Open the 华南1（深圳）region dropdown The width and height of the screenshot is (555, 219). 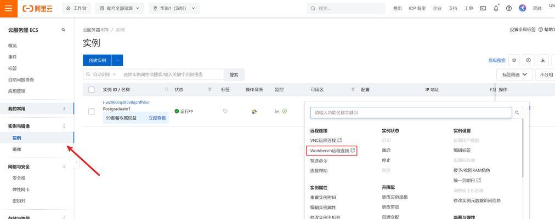coord(174,8)
